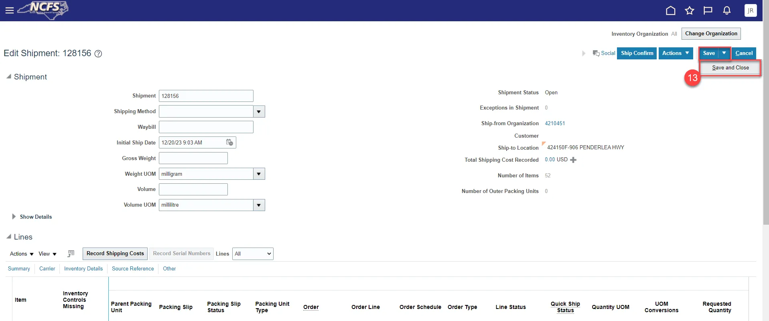This screenshot has height=321, width=769.
Task: Open Ship-from Organization 4210451 link
Action: [555, 124]
